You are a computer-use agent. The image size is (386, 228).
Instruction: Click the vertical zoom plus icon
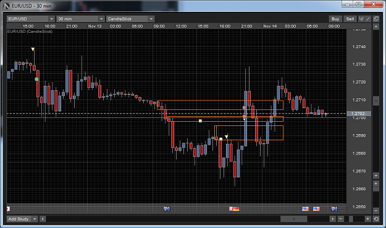[376, 184]
